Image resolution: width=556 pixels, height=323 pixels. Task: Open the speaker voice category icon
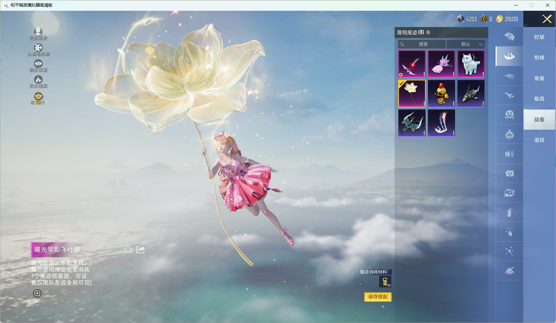pyautogui.click(x=509, y=154)
